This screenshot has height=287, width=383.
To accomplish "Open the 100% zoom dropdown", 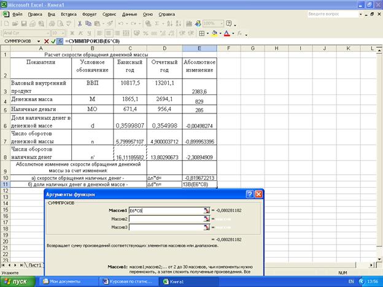I will click(221, 23).
